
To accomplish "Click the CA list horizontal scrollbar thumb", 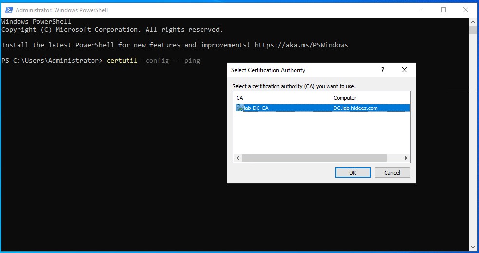I will [x=314, y=158].
